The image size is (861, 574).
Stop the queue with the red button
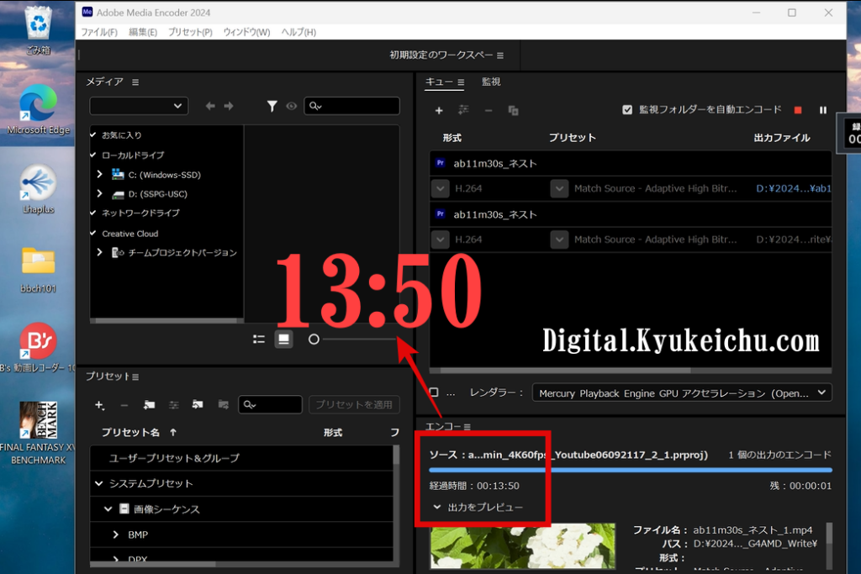798,110
